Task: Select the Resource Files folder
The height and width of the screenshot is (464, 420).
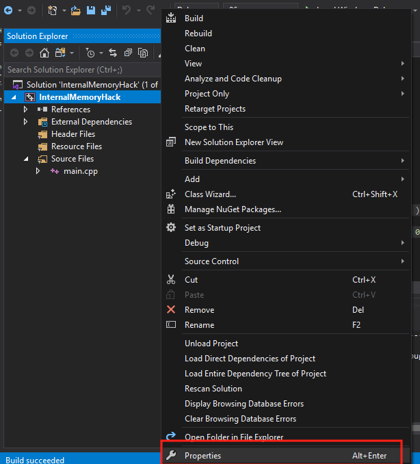Action: [77, 146]
